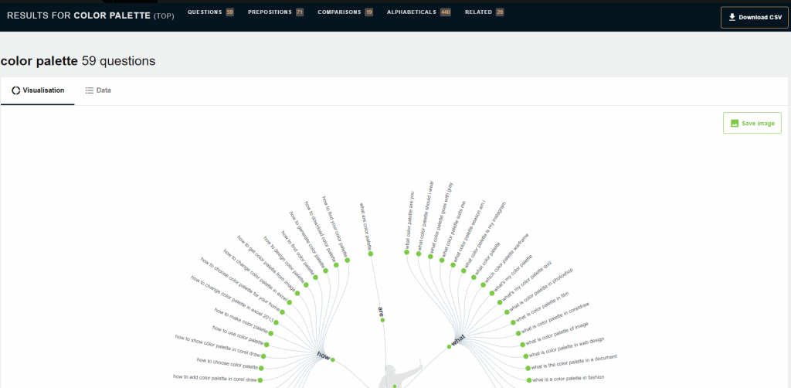Click the 20 badge next to Related
The width and height of the screenshot is (791, 388).
[500, 12]
